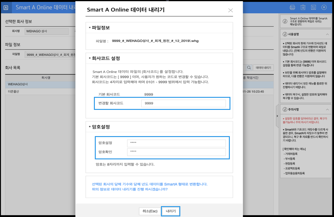The height and width of the screenshot is (217, 334).
Task: Focus the 암호확인 confirm password field
Action: pos(176,152)
